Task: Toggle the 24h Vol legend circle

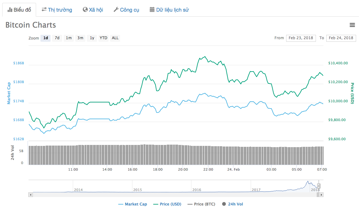Action: click(x=224, y=204)
